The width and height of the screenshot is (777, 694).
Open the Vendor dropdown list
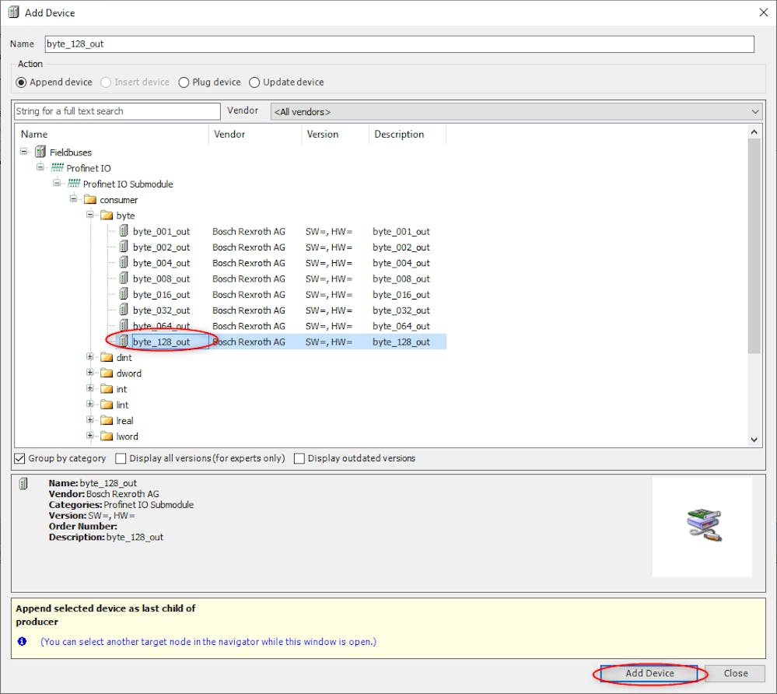pos(516,111)
